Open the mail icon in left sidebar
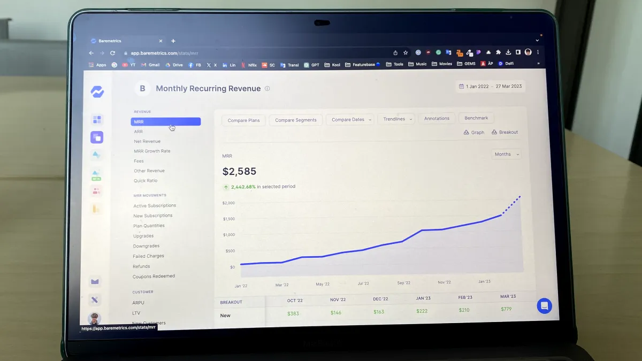642x361 pixels. [95, 282]
